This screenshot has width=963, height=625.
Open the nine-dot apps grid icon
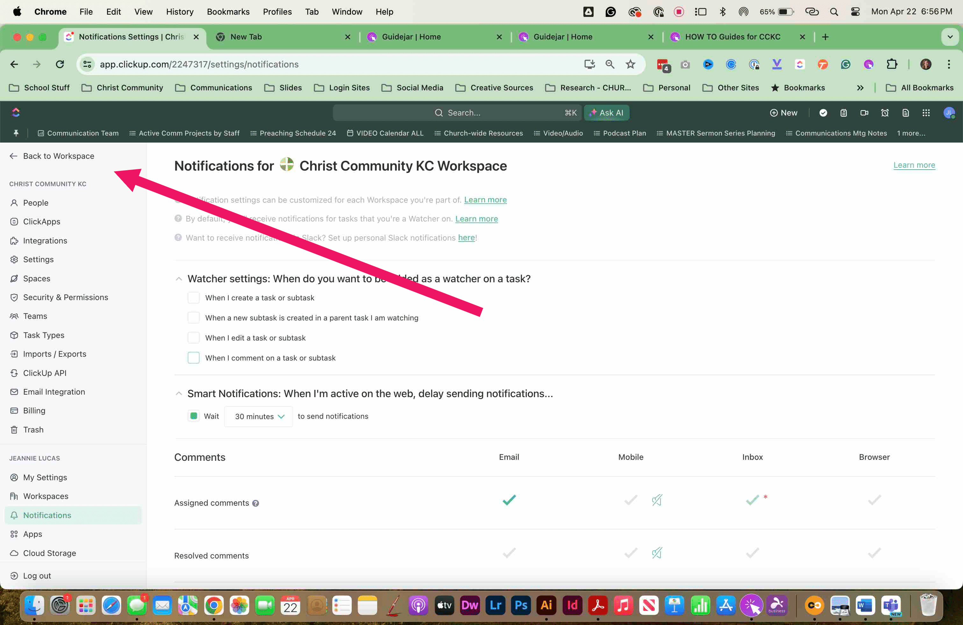[926, 113]
